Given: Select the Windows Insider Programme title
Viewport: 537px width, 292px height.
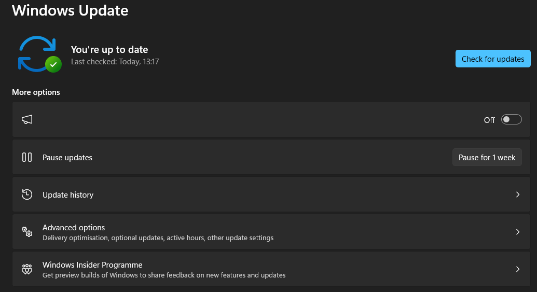Looking at the screenshot, I should coord(92,265).
